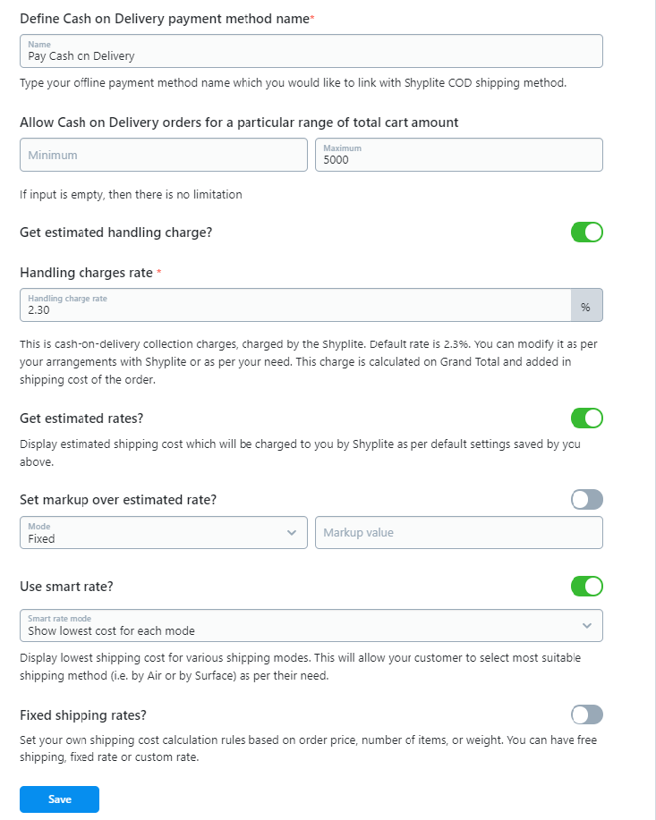Image resolution: width=656 pixels, height=820 pixels.
Task: Enable Set markup over estimated rate
Action: tap(587, 499)
